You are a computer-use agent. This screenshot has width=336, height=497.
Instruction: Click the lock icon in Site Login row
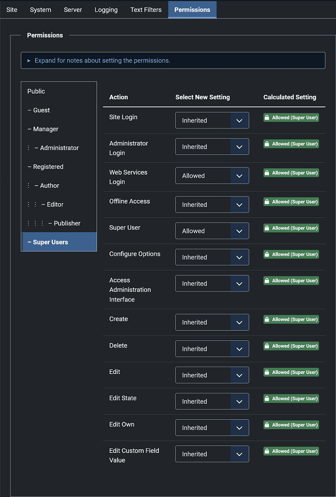point(267,118)
